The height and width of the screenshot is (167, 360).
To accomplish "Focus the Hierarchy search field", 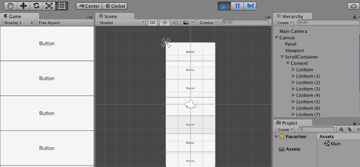I will click(x=328, y=22).
